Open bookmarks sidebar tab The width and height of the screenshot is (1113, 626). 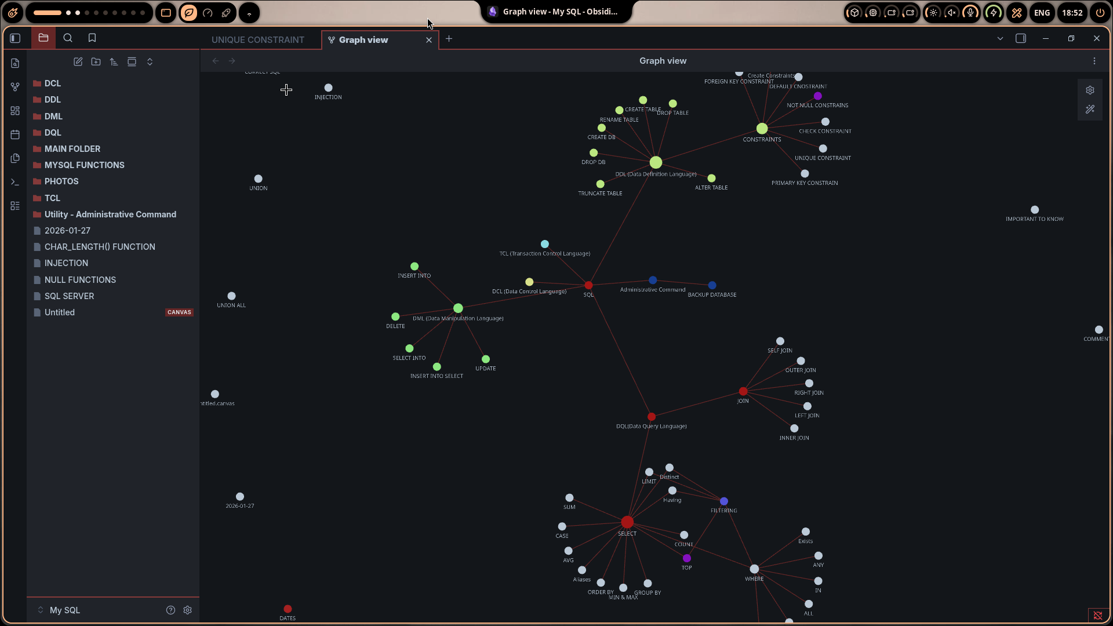click(92, 38)
